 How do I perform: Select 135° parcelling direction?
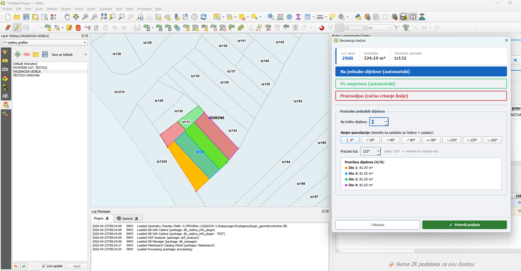472,140
